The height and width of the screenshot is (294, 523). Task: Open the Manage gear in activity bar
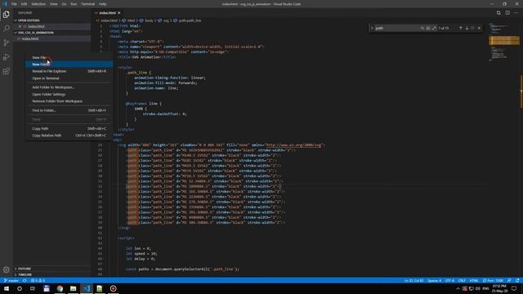6,269
